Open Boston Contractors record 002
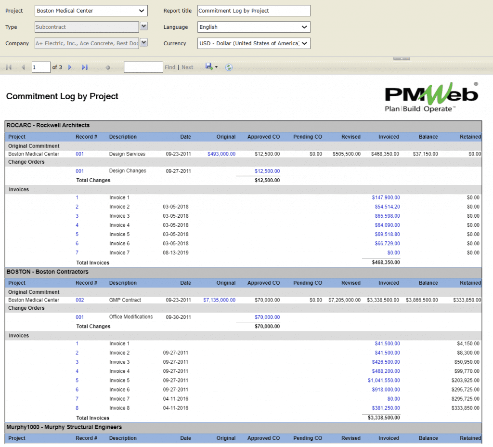This screenshot has width=493, height=447. click(x=80, y=300)
